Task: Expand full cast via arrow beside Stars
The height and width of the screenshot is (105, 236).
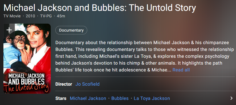Action: click(231, 98)
